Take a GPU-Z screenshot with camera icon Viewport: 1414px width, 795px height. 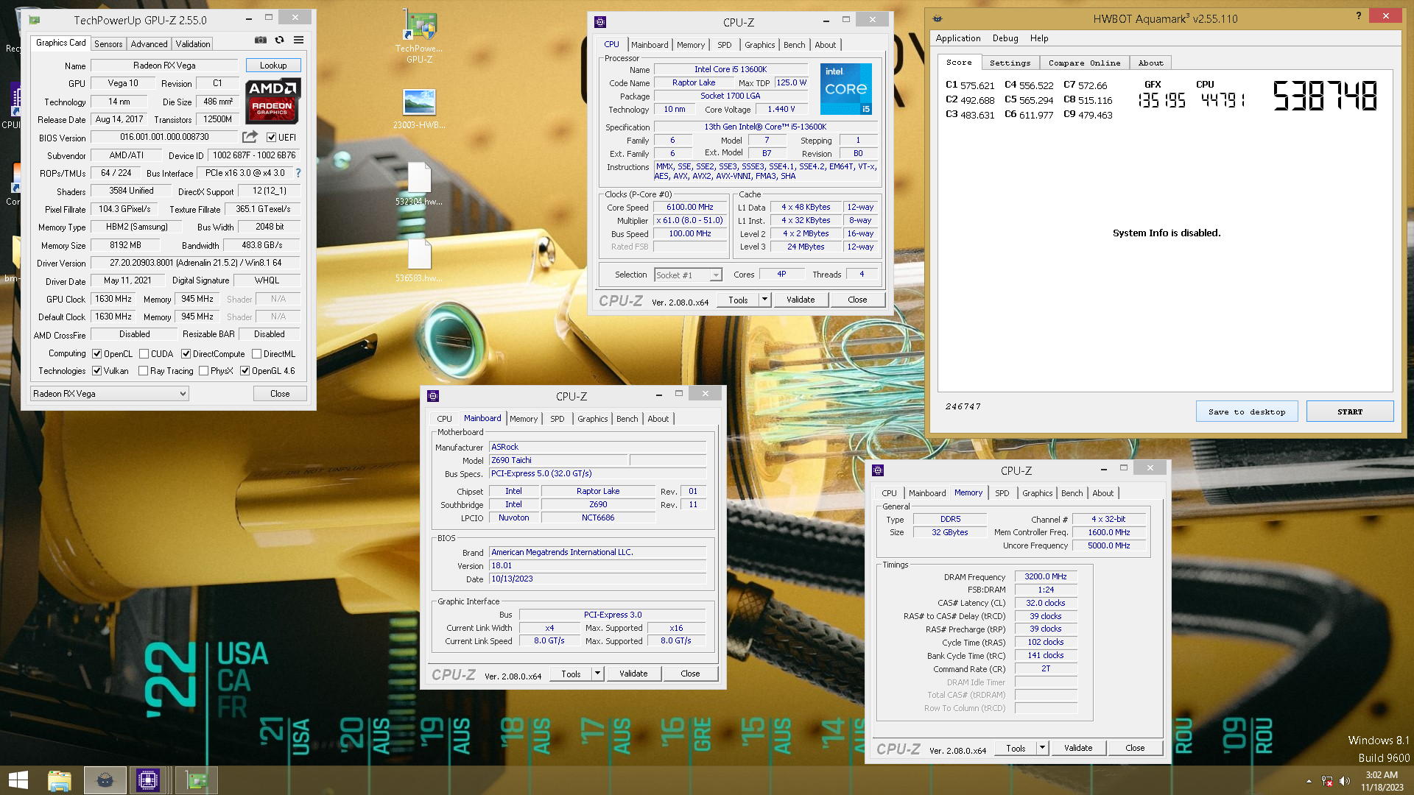pyautogui.click(x=261, y=40)
